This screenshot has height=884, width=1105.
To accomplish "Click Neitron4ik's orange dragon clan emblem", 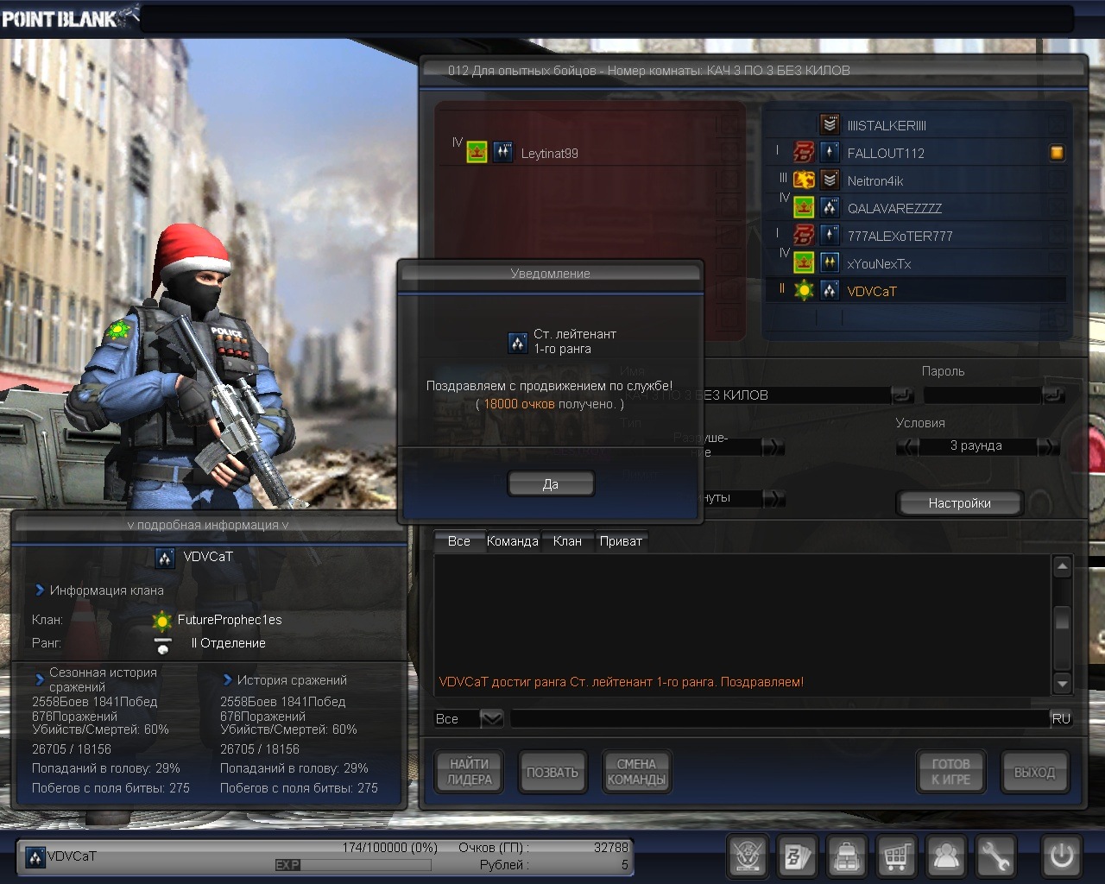I will point(804,180).
